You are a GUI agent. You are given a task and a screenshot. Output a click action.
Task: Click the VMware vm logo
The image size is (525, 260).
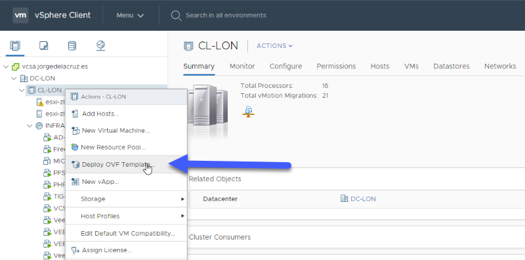pos(20,15)
